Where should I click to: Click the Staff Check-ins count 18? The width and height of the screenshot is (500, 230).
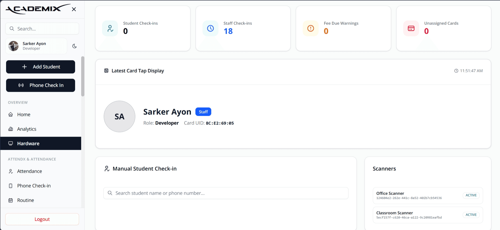click(228, 31)
